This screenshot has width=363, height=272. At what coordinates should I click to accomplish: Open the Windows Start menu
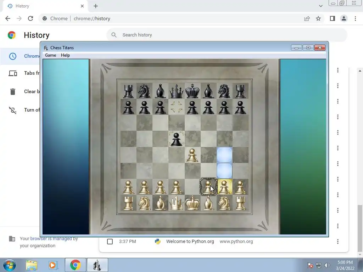[x=10, y=265]
